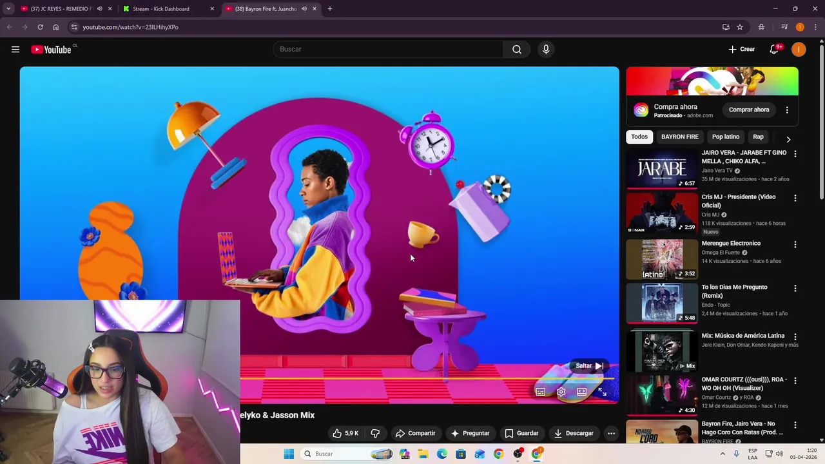The image size is (825, 464).
Task: Go back in browser history
Action: coord(9,27)
